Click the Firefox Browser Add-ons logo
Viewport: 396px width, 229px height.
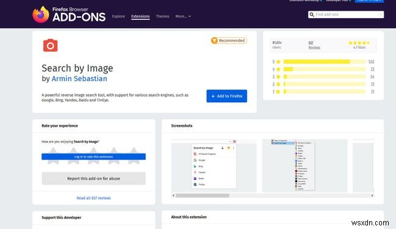(69, 15)
